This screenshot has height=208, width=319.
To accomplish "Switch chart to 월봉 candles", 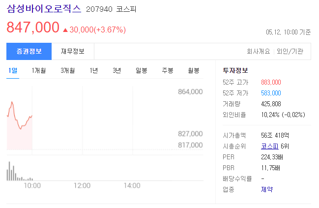I will [194, 71].
